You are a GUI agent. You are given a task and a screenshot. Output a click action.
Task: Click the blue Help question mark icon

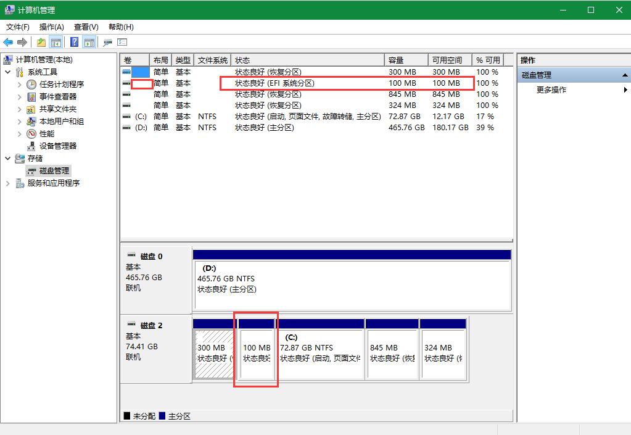click(x=74, y=43)
